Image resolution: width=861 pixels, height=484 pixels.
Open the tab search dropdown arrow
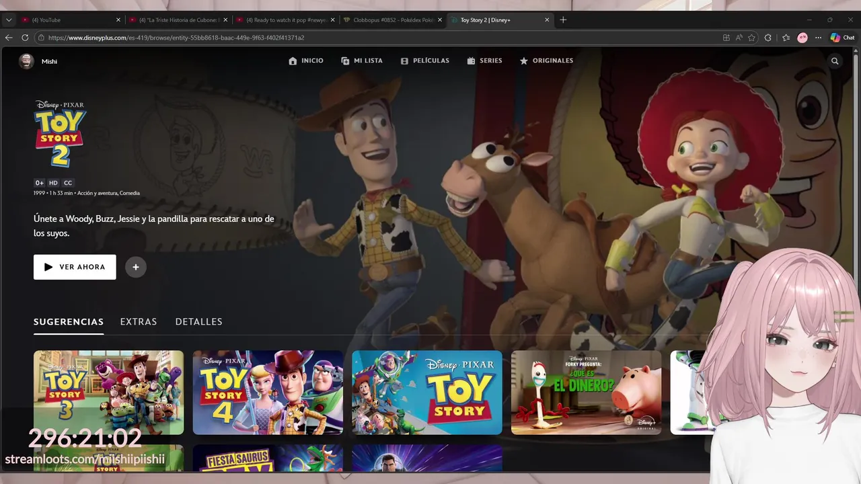click(9, 20)
